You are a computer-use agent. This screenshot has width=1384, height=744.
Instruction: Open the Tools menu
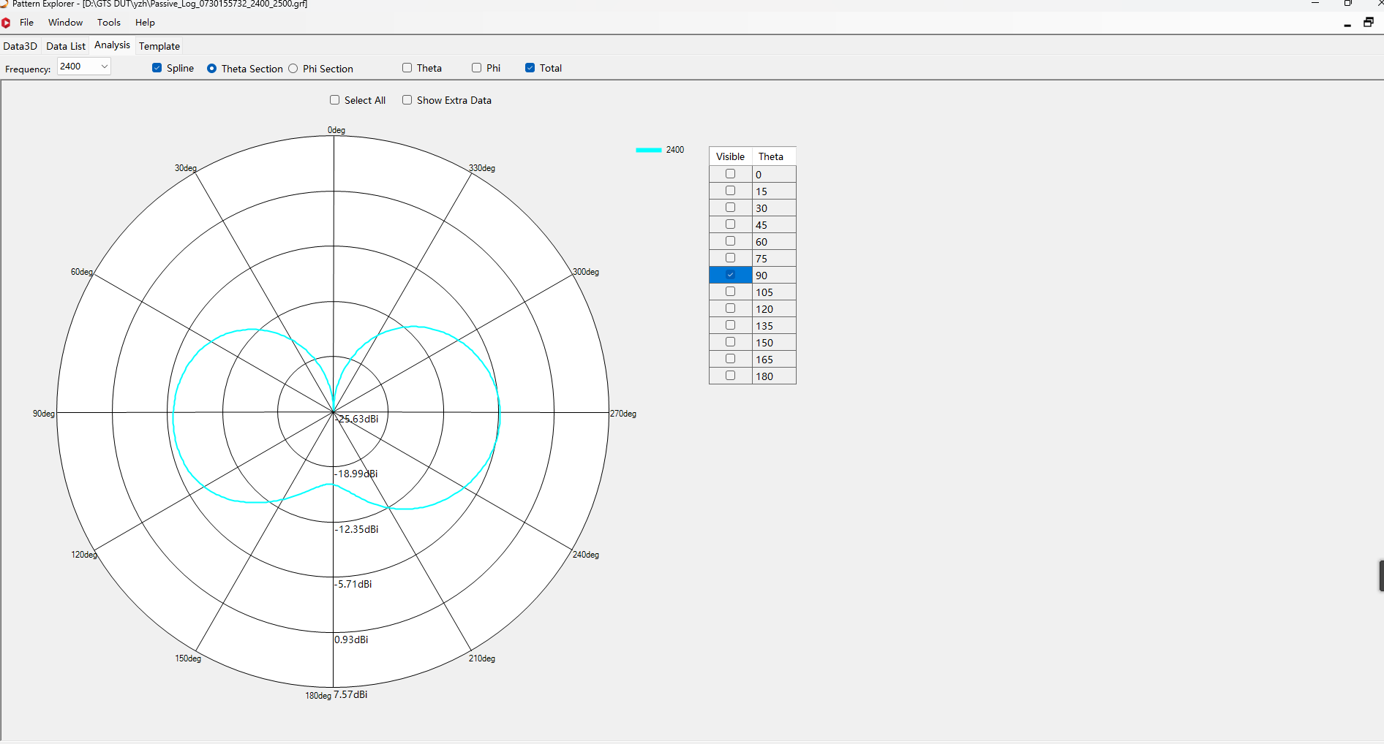[x=109, y=23]
